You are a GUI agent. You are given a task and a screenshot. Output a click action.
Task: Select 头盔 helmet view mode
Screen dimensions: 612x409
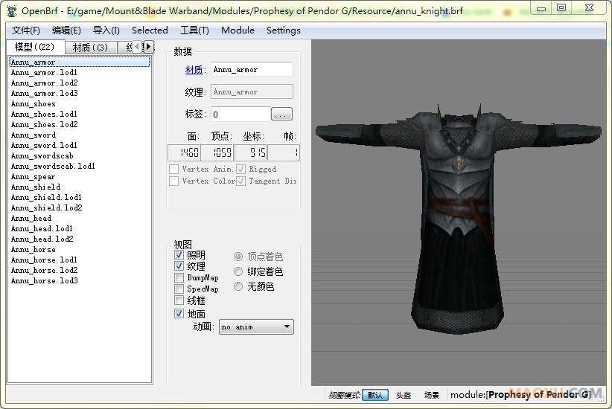[404, 395]
